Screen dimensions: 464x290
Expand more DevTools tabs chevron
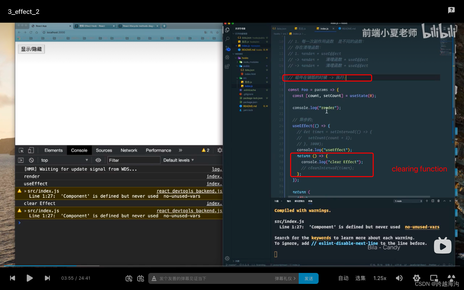[180, 150]
